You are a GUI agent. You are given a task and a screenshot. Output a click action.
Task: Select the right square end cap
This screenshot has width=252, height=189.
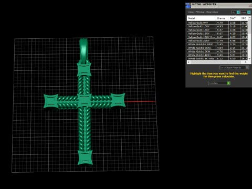pos(118,100)
